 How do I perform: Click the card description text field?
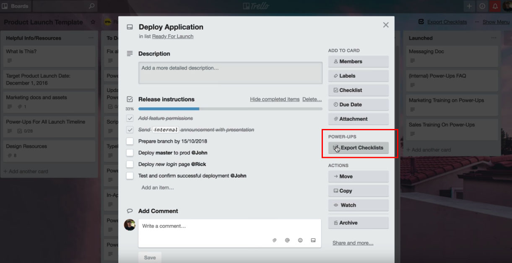pos(230,73)
